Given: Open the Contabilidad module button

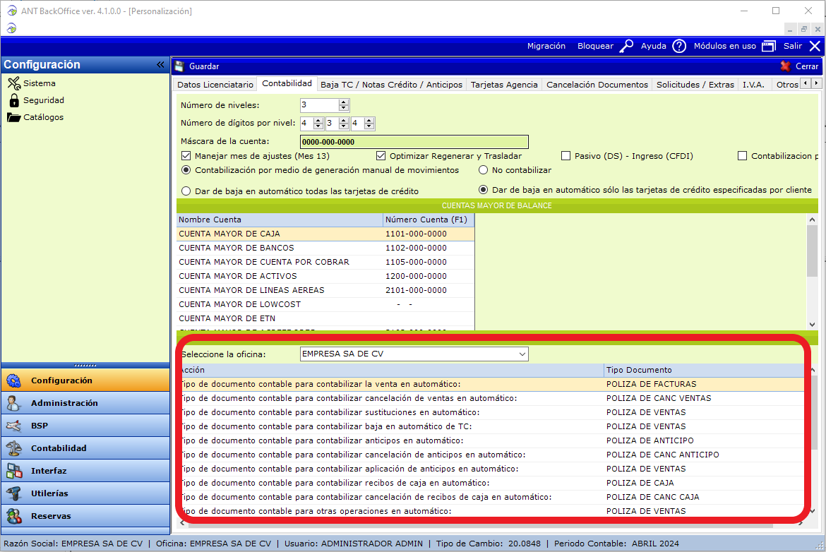Looking at the screenshot, I should click(x=58, y=448).
